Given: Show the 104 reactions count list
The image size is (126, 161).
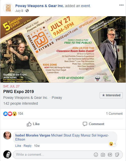Looking at the screenshot, I should tap(21, 113).
